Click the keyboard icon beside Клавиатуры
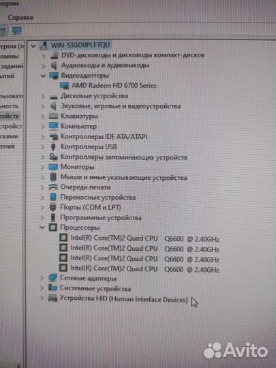 (54, 116)
